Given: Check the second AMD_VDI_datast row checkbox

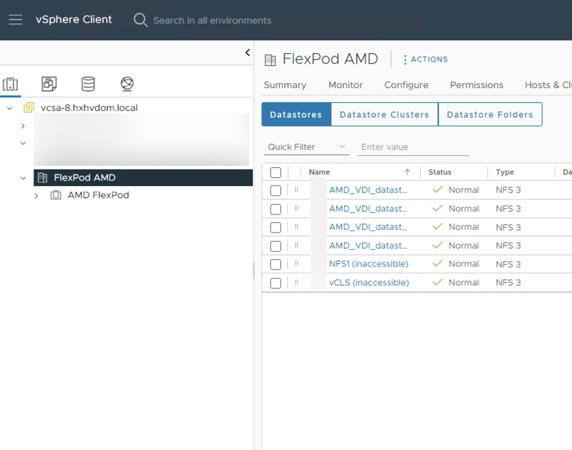Looking at the screenshot, I should pos(276,209).
